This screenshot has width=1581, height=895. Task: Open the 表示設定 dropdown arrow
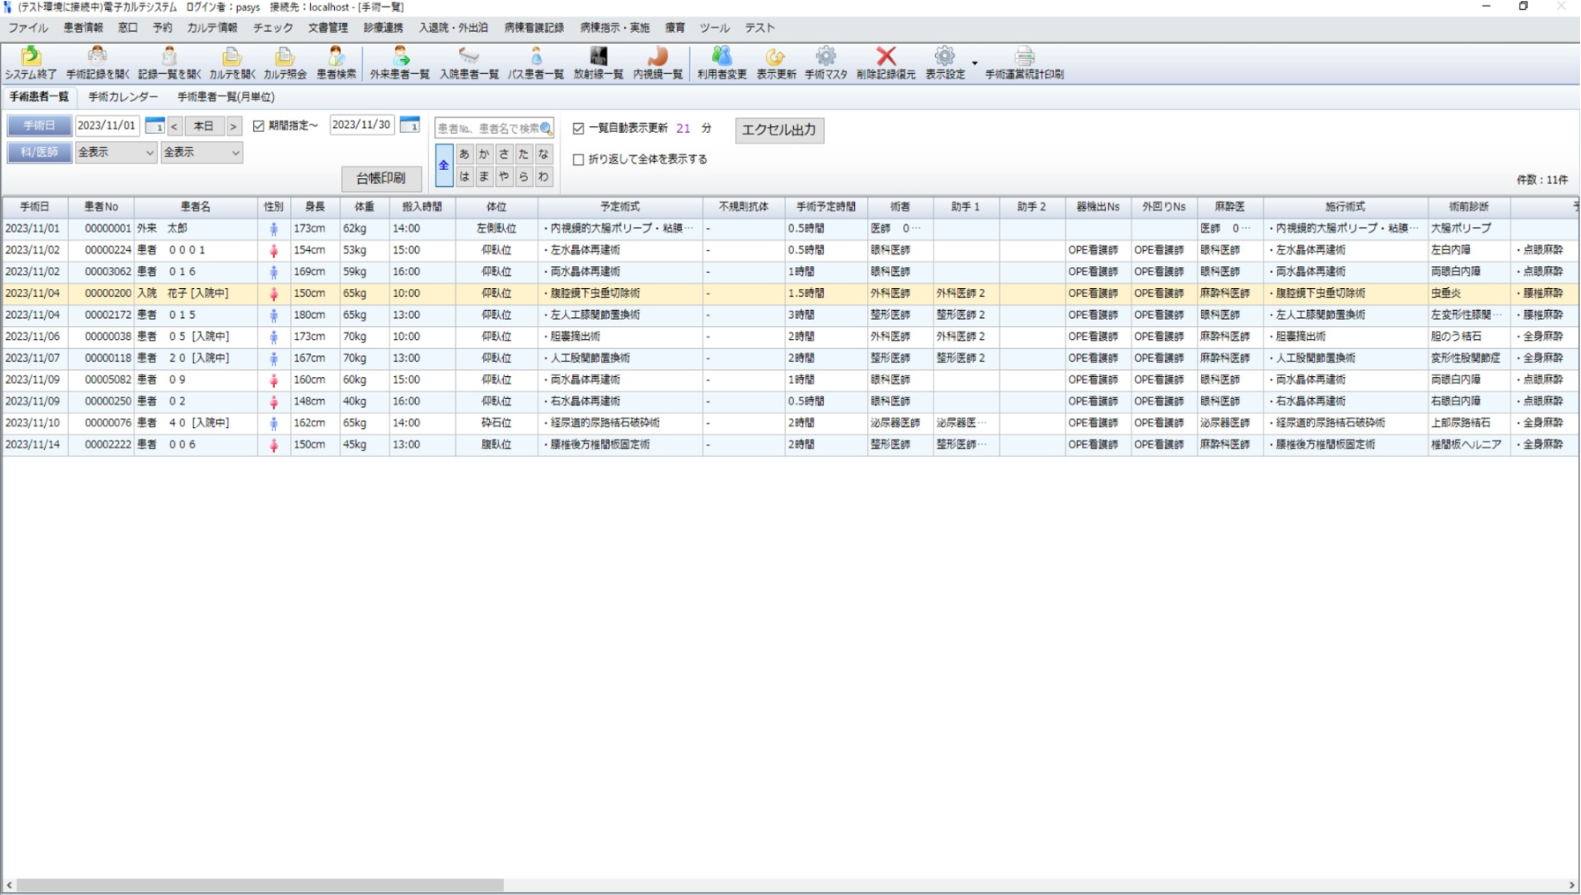click(975, 63)
